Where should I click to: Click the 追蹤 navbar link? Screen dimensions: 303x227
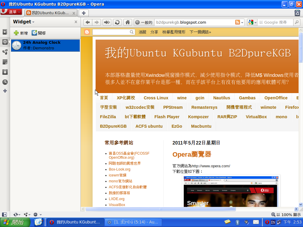pos(142,32)
